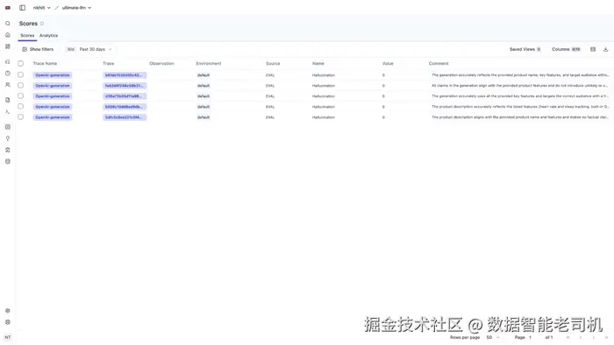Open the Columns 9/19 selector
The image size is (614, 345).
[566, 49]
